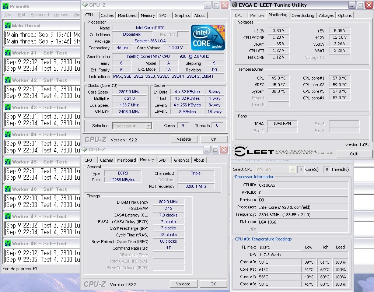374x292 pixels.
Task: Click the Intel Core i7 inside logo
Action: tap(208, 38)
